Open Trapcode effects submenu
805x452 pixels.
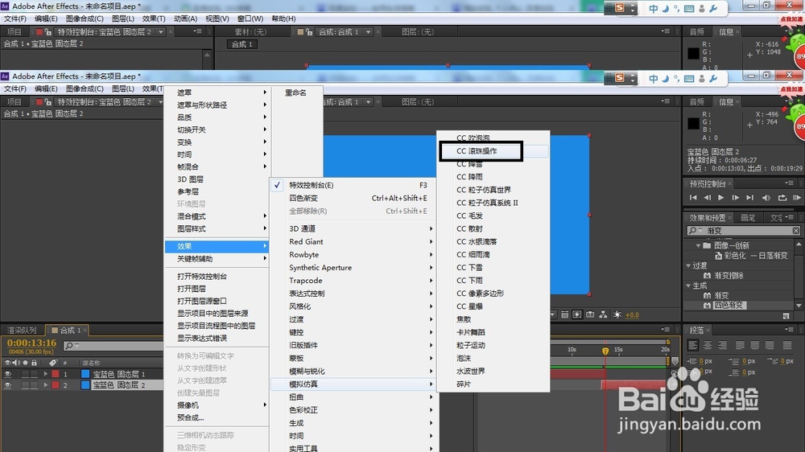[353, 281]
